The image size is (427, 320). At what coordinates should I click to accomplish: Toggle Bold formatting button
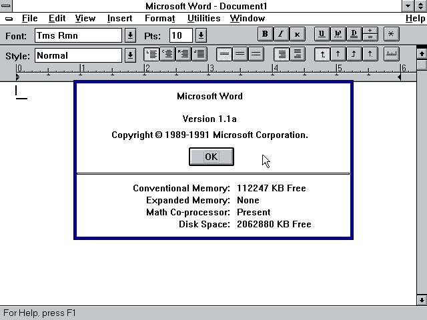click(x=265, y=35)
